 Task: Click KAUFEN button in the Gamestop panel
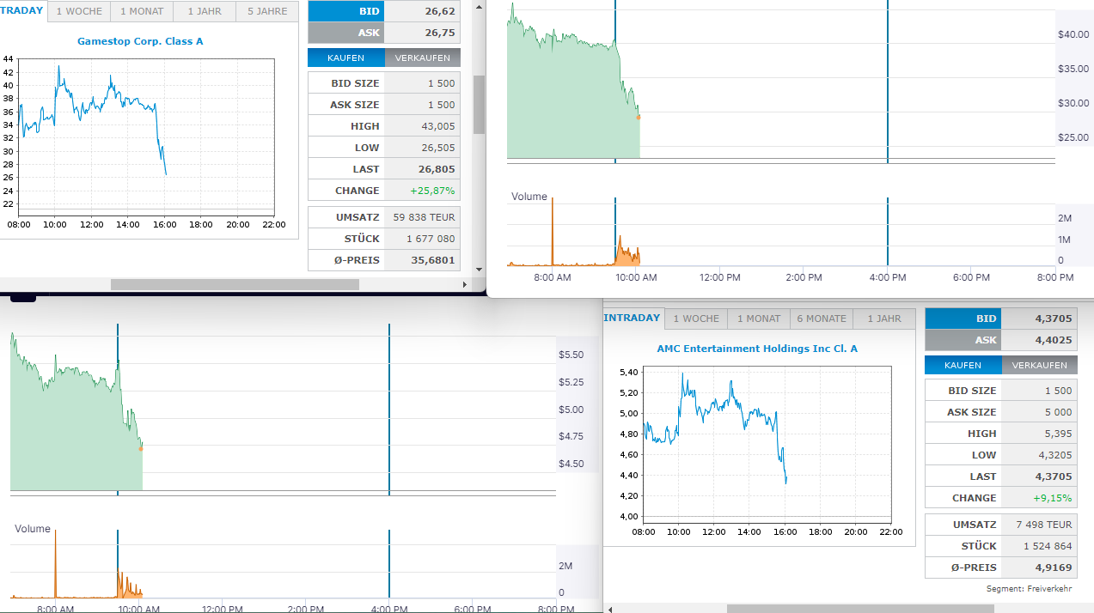coord(345,58)
